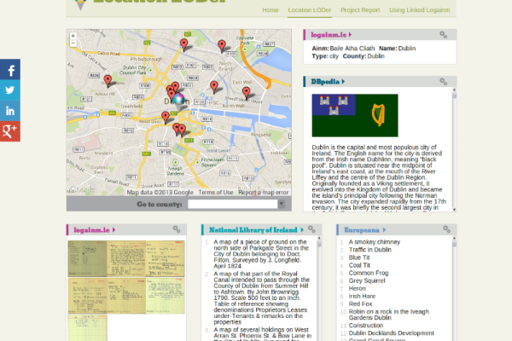The image size is (512, 341).
Task: Open settings gears of Europeana panel
Action: click(x=446, y=229)
